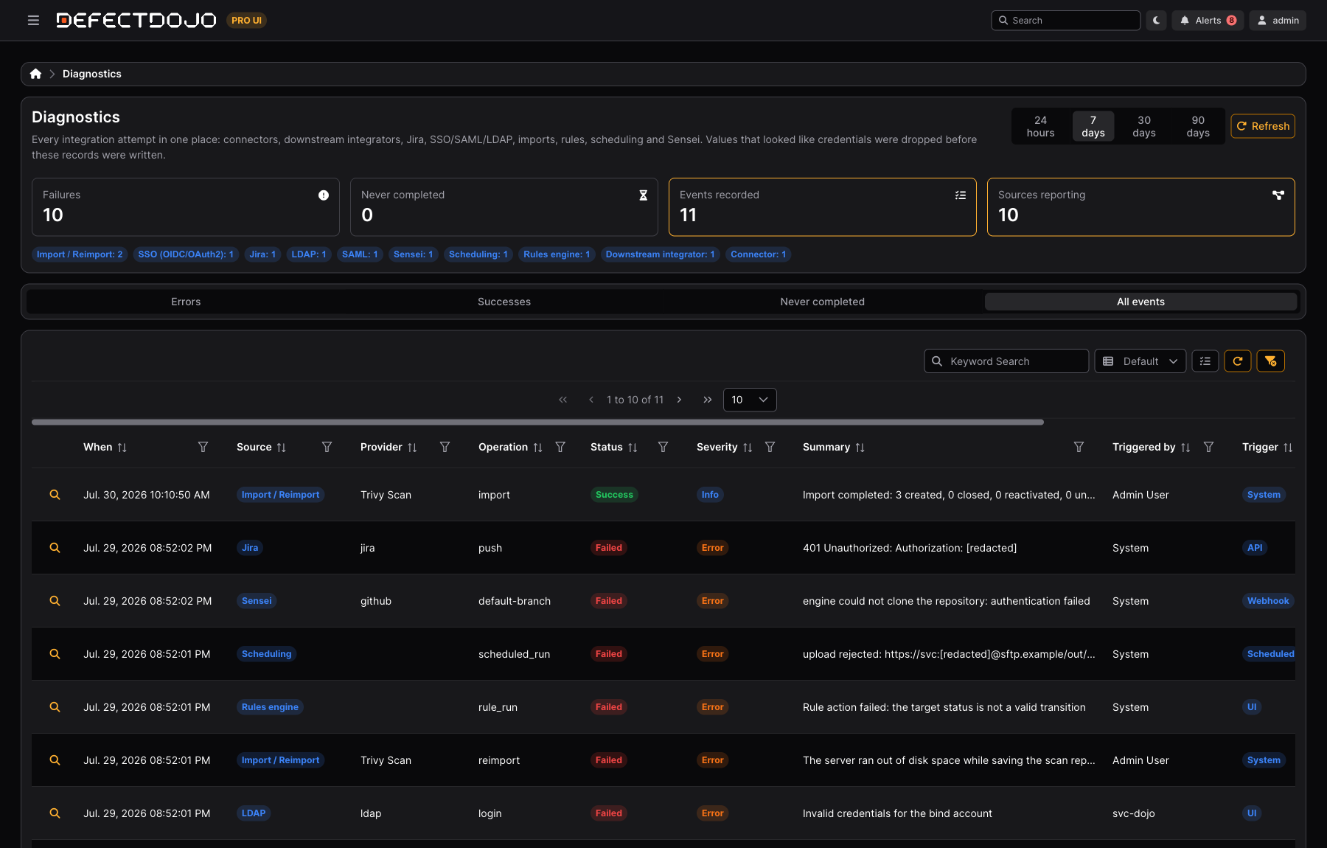Screen dimensions: 1327x848
Task: Filter by Import / Reimport: 2 chip
Action: tap(80, 254)
